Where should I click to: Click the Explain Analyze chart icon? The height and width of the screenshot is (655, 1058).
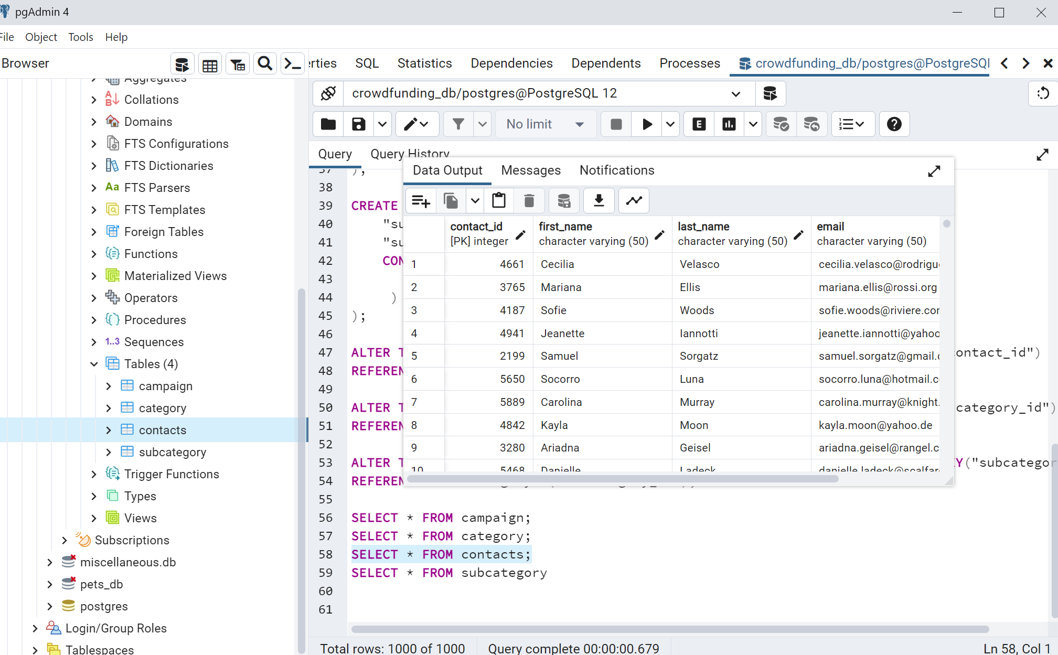(x=729, y=124)
